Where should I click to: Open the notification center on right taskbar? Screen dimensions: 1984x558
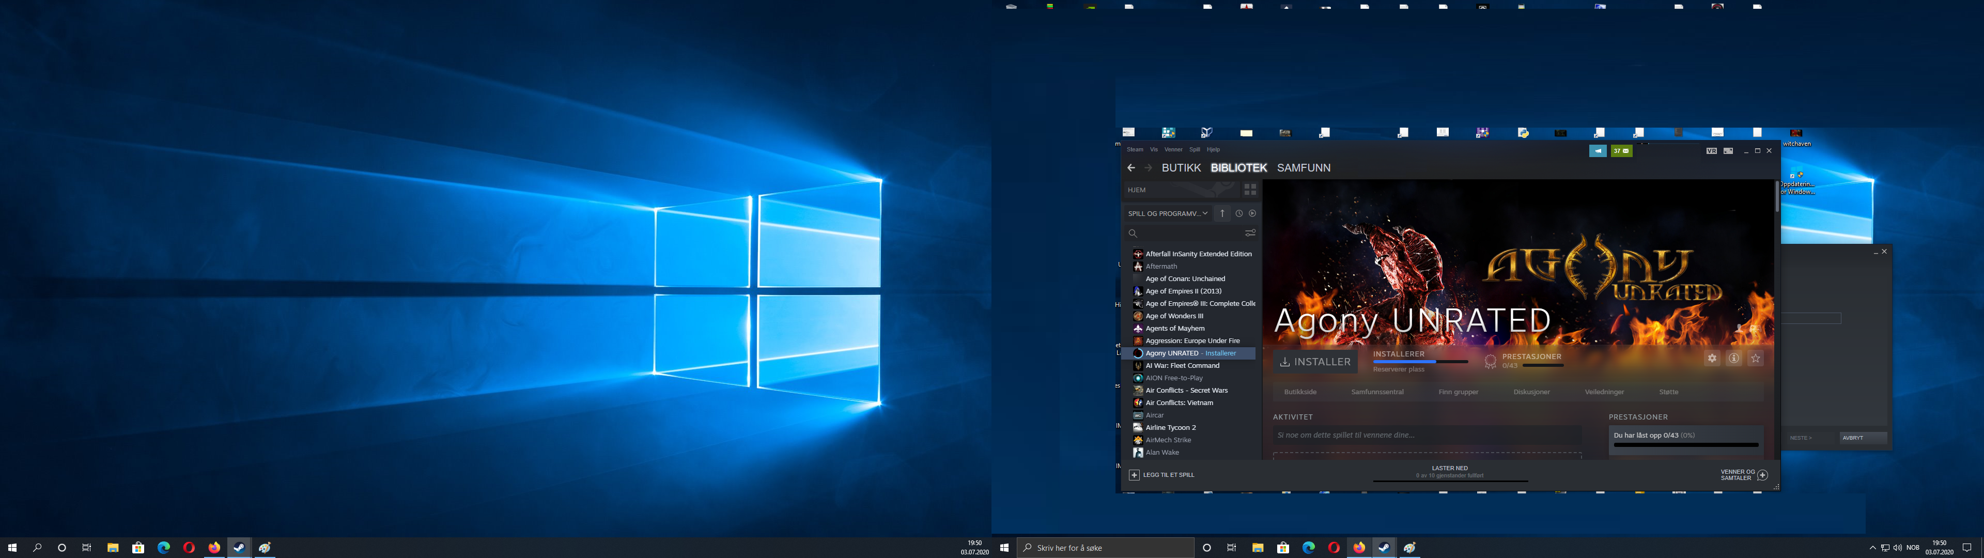[x=1966, y=548]
